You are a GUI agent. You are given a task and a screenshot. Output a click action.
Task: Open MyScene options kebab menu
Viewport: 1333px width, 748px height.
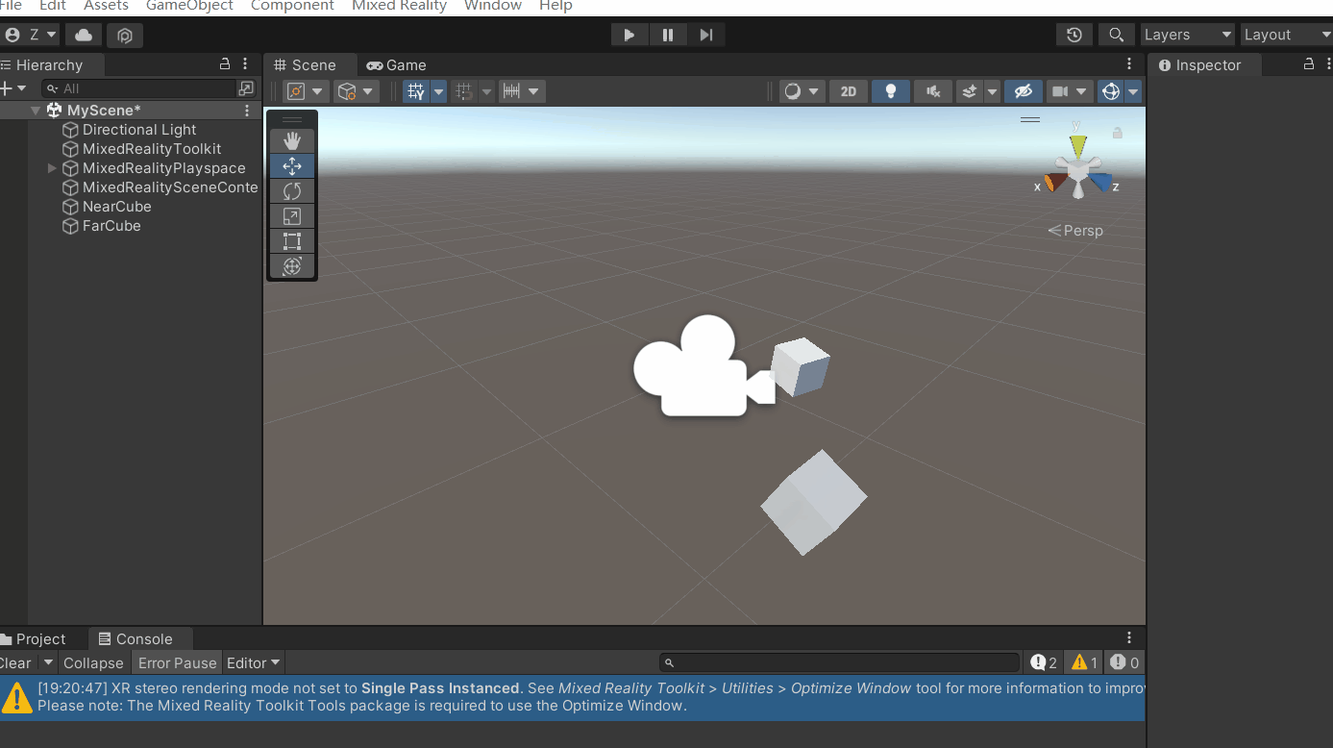coord(247,111)
